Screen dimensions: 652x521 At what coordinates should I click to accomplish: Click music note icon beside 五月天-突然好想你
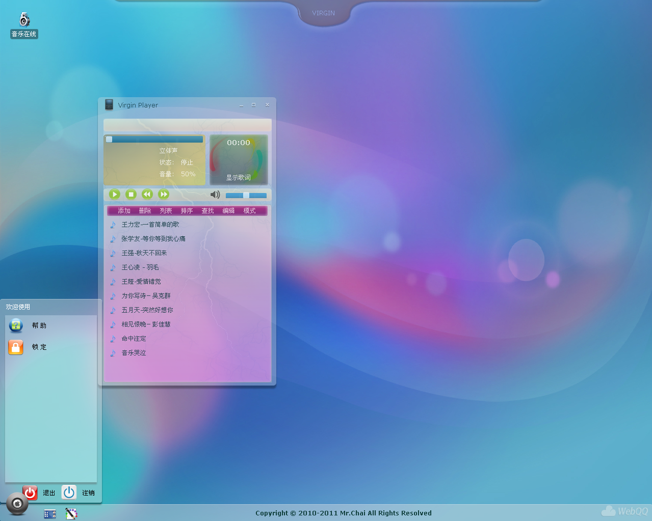point(113,310)
